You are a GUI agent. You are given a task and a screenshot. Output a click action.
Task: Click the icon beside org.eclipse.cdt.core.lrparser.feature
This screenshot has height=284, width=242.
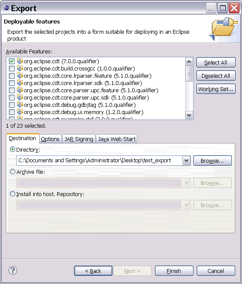pyautogui.click(x=20, y=76)
